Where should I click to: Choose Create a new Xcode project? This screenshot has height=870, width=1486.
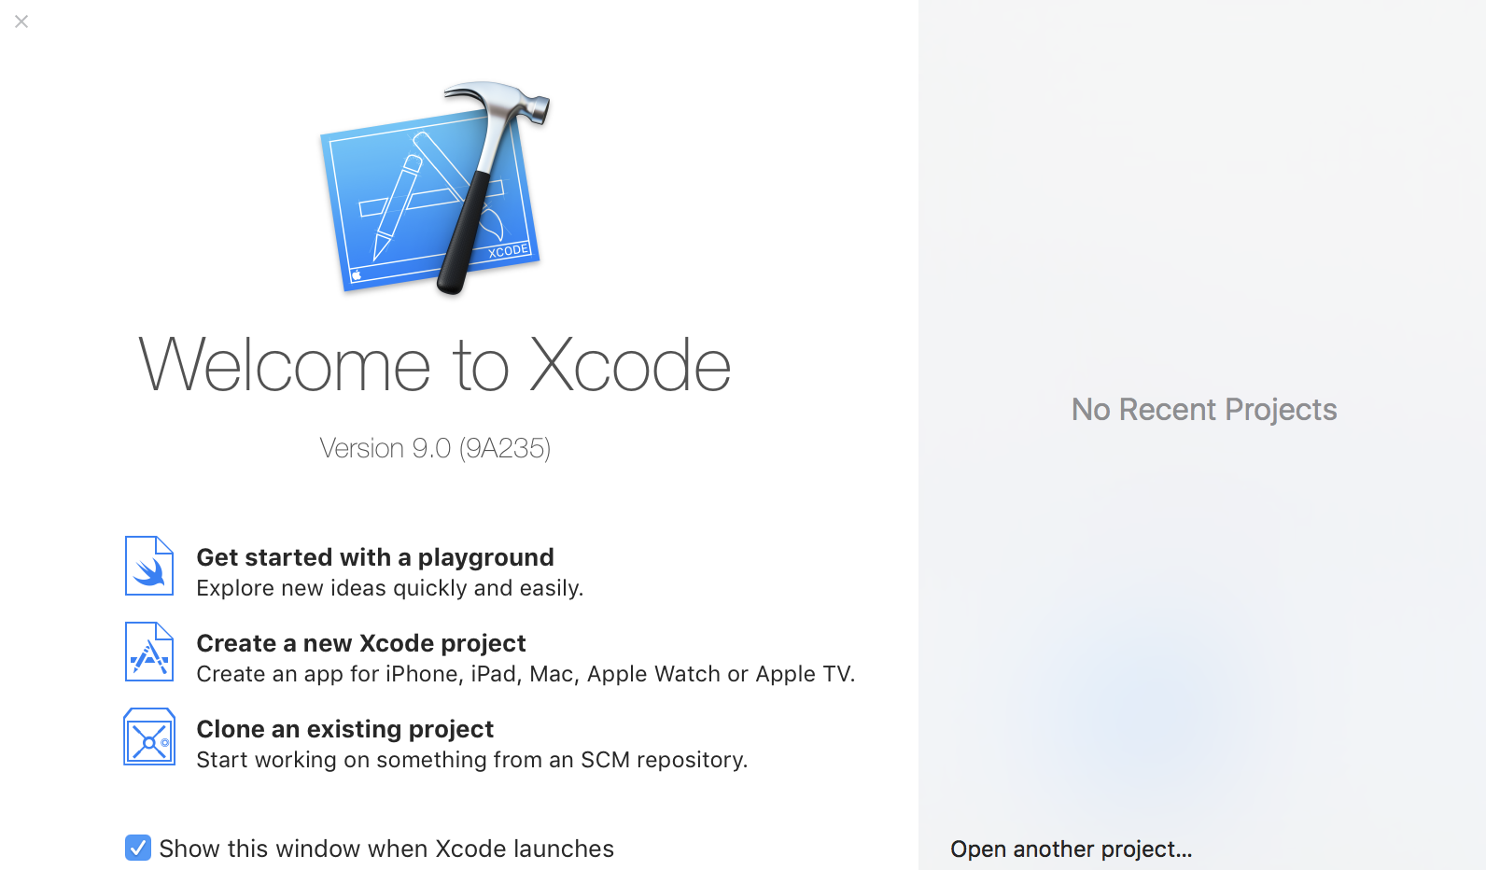point(361,643)
